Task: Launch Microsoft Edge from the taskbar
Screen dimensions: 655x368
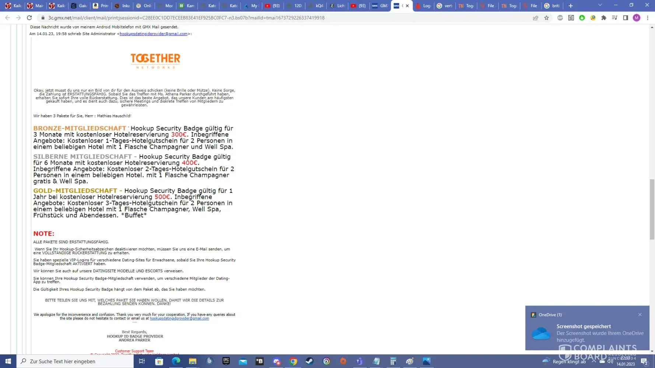Action: pos(176,361)
